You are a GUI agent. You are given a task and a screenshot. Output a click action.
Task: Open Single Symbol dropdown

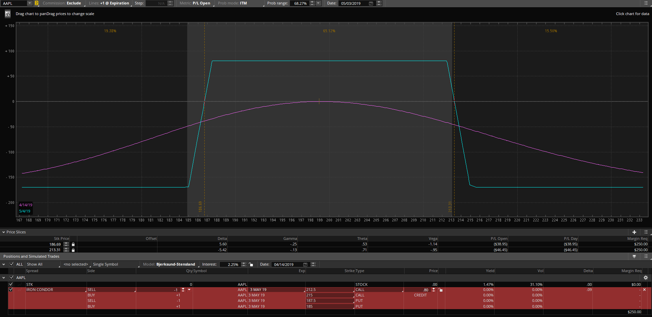[116, 264]
